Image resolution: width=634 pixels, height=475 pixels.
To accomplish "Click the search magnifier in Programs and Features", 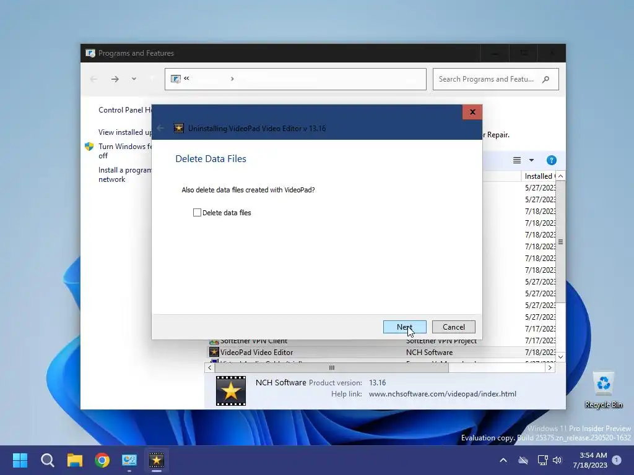I will click(x=546, y=79).
